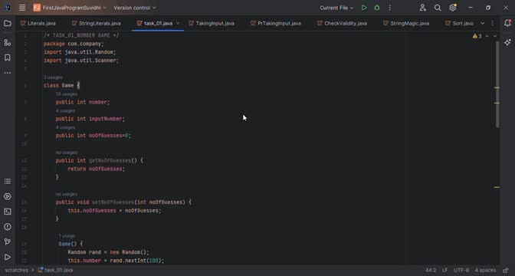515x276 pixels.
Task: Click the Debug bug icon
Action: point(377,8)
